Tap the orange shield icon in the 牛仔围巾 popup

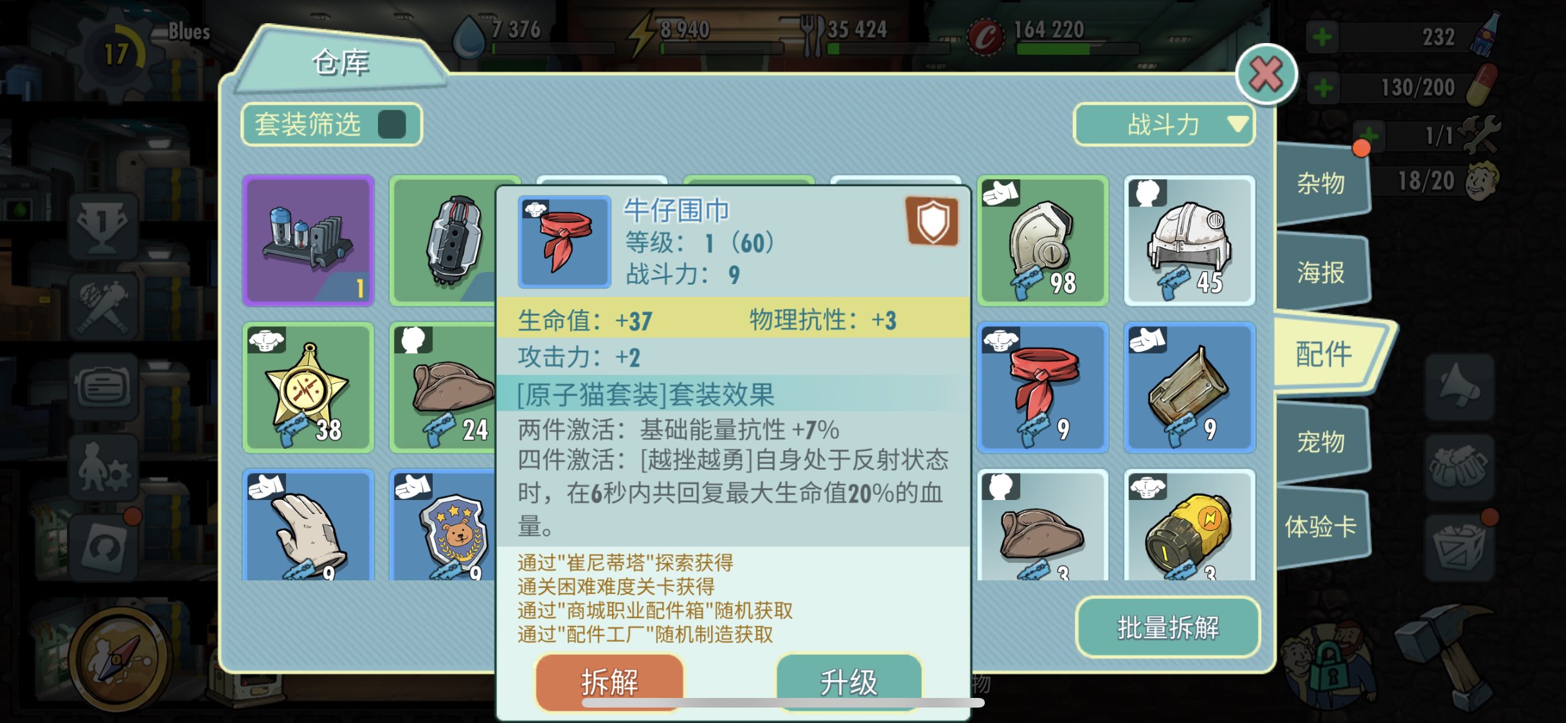[x=932, y=221]
